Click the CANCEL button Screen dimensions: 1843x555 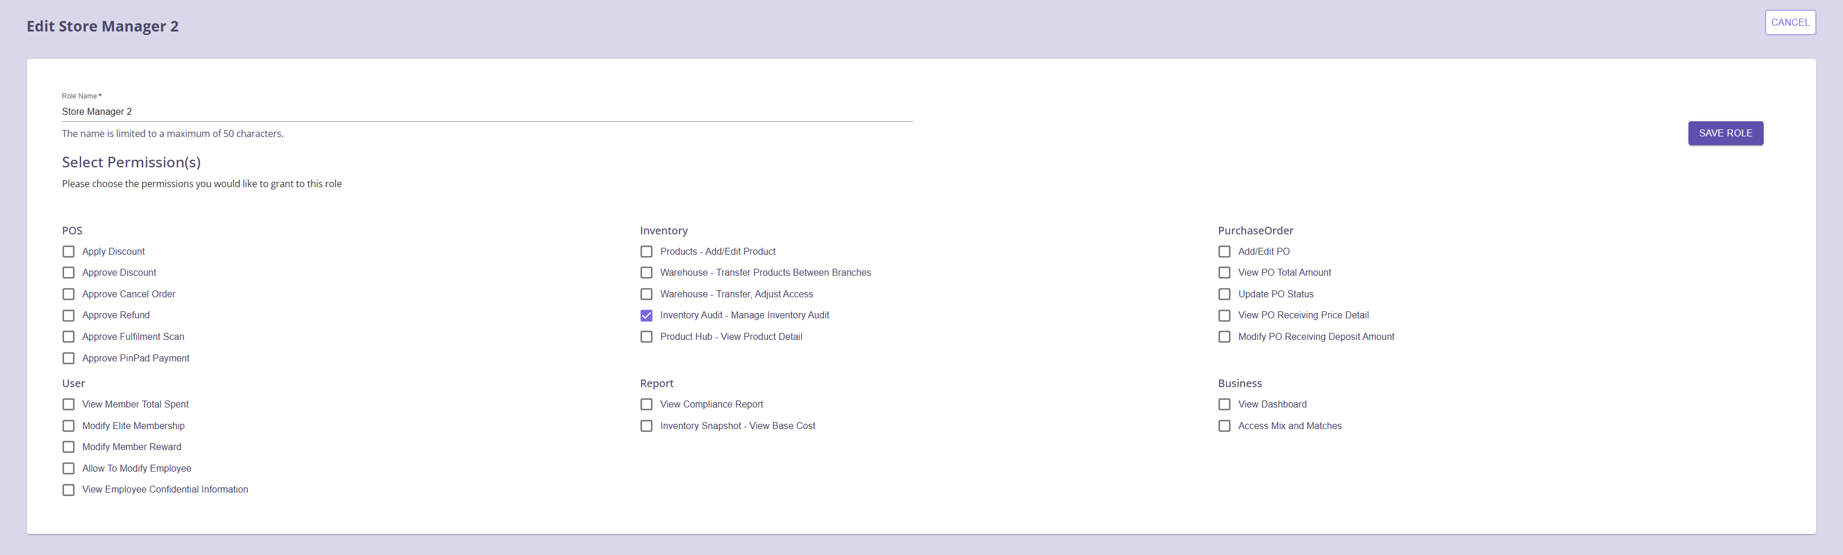coord(1790,22)
